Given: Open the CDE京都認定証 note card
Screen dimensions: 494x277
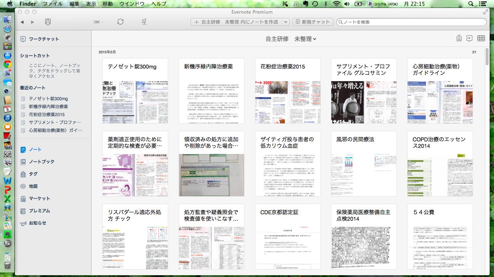Looking at the screenshot, I should pos(288,237).
